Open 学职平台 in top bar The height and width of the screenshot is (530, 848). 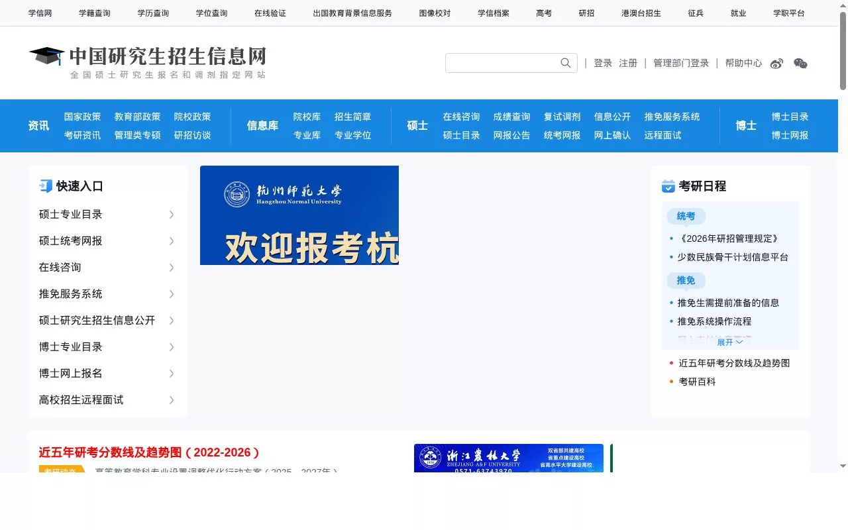click(x=789, y=13)
